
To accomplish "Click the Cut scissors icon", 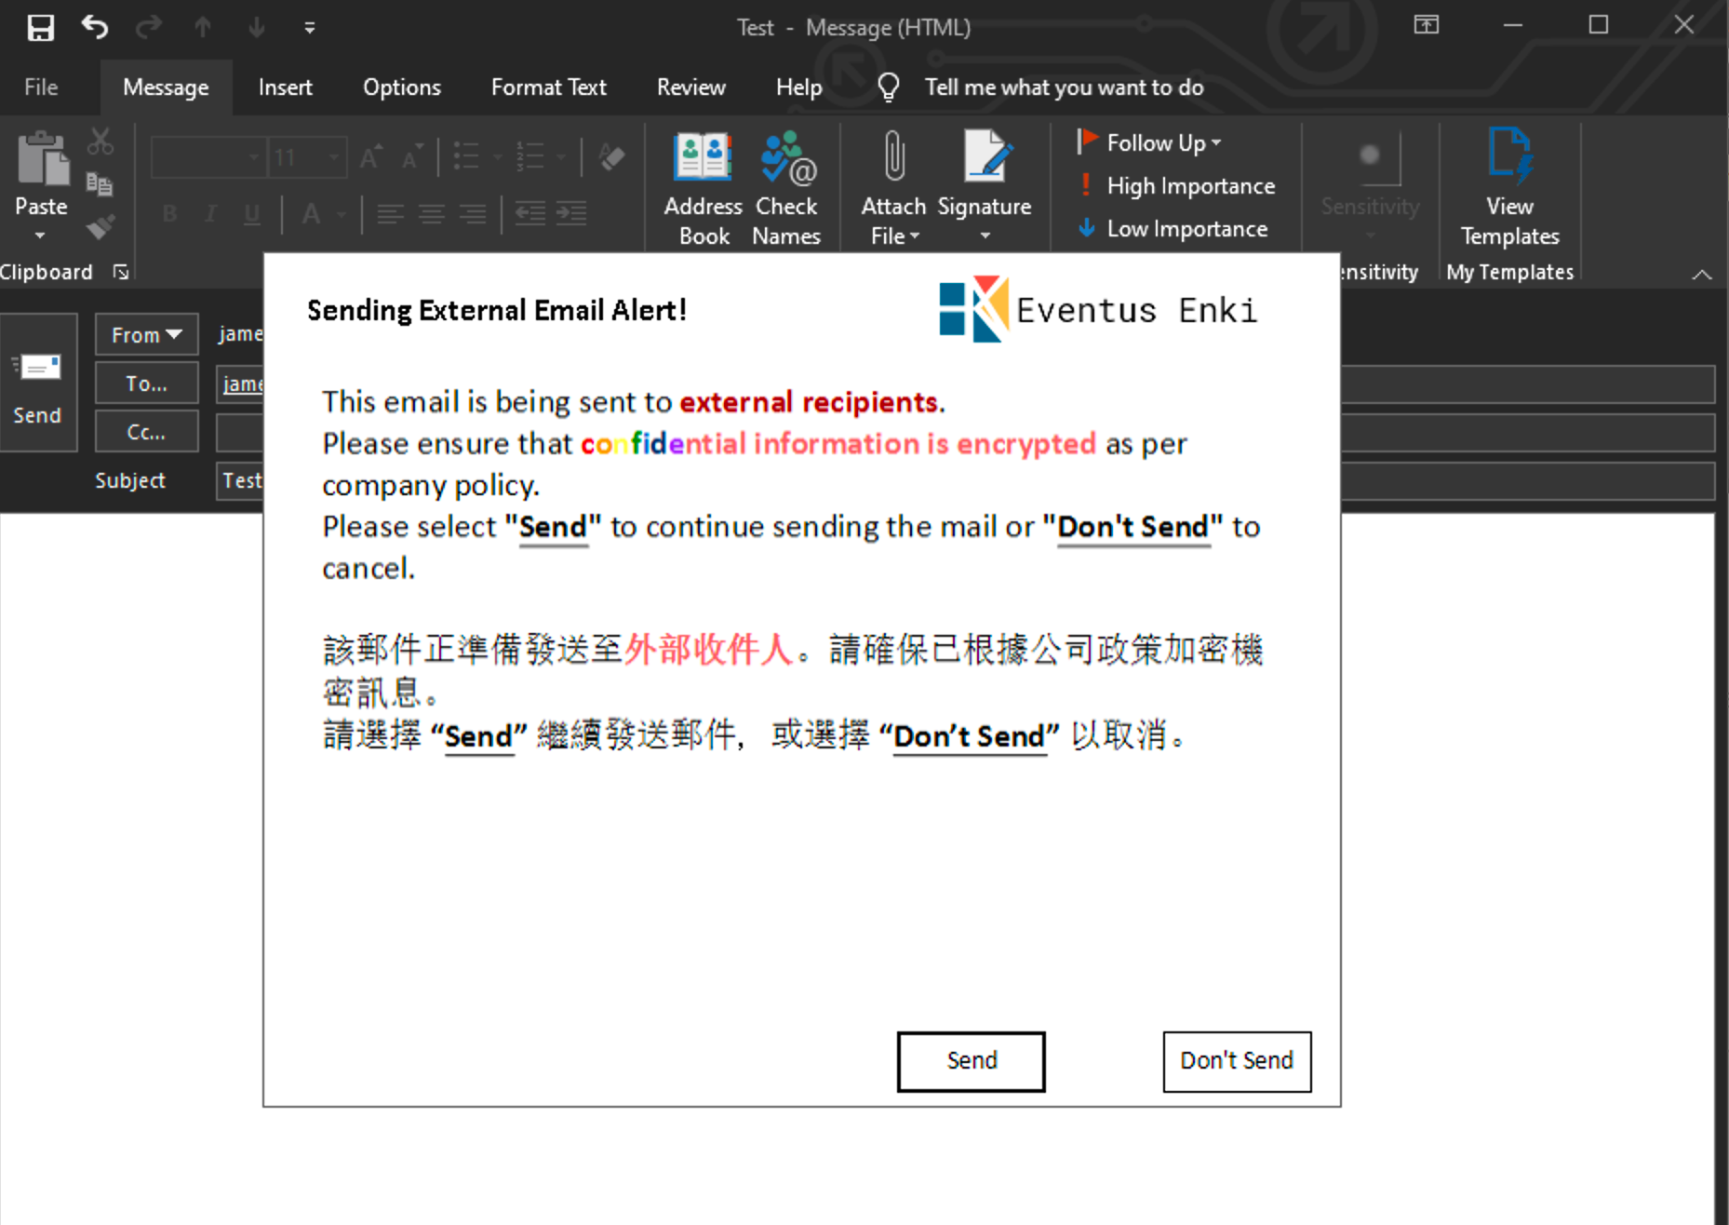I will 100,141.
